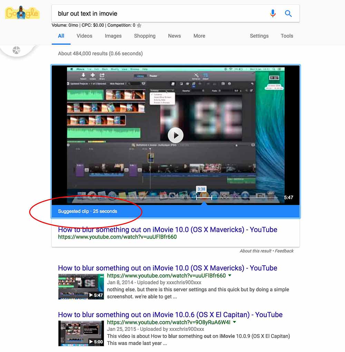Click the blue magnifier search icon
The width and height of the screenshot is (345, 352).
tap(288, 13)
